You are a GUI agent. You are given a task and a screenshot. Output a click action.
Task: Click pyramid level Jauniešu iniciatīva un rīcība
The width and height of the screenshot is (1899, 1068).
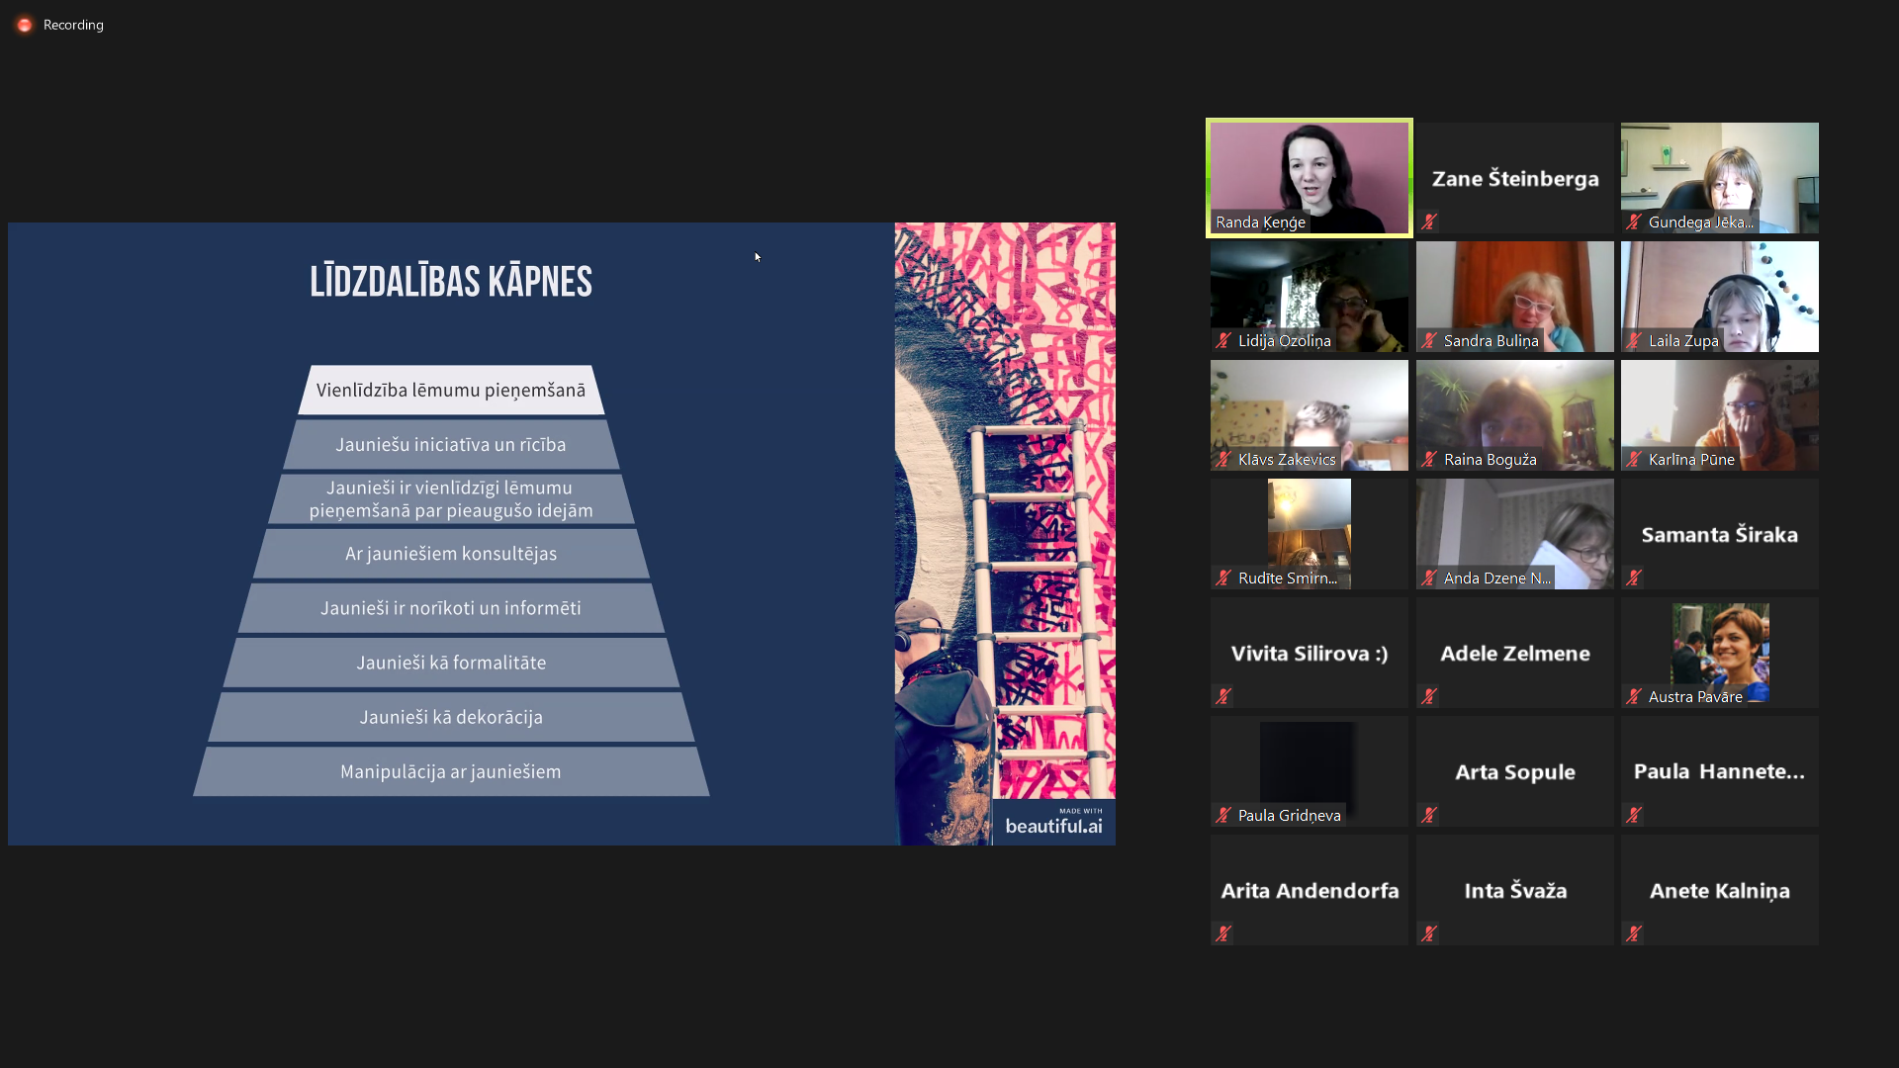pos(451,445)
